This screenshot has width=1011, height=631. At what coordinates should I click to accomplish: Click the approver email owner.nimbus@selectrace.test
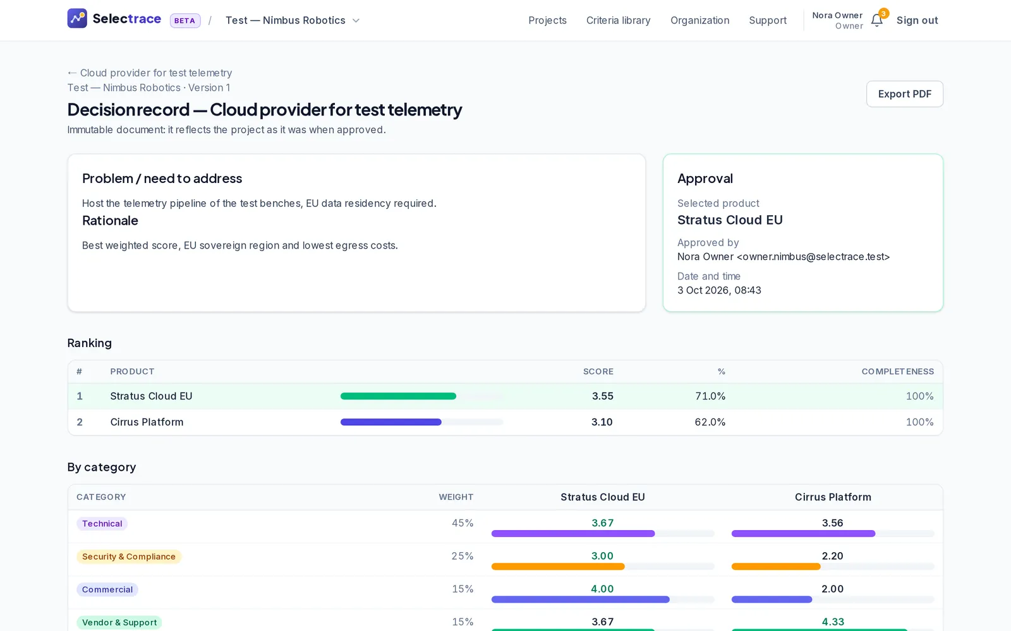click(x=813, y=257)
